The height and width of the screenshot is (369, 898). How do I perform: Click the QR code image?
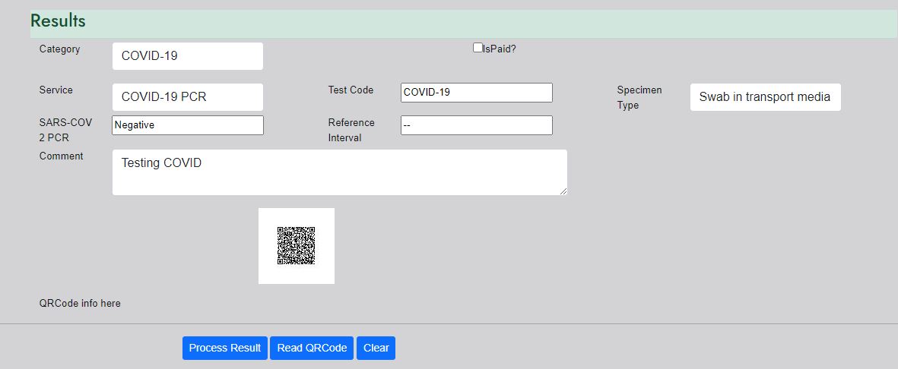pos(296,246)
